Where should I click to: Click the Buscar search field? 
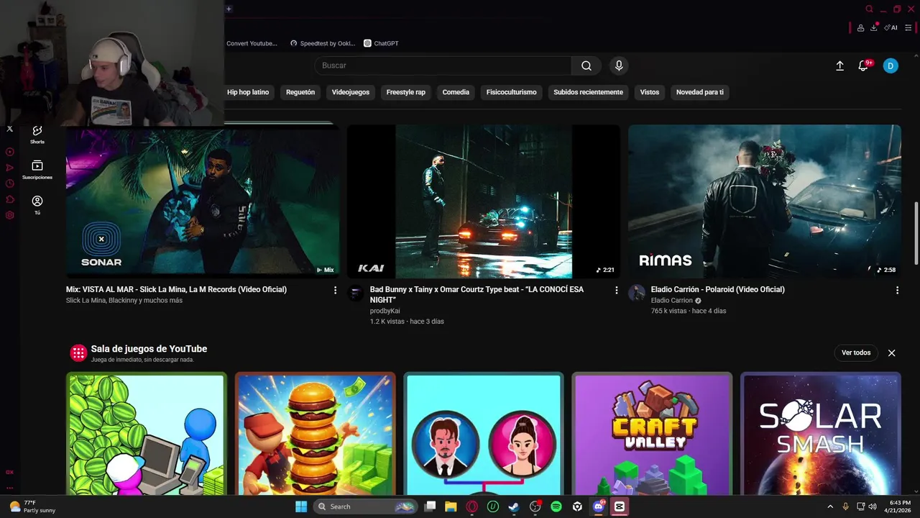(x=443, y=65)
